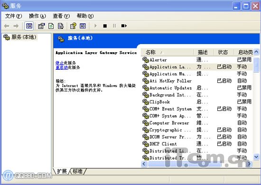Click the vertical scrollbar up arrow
This screenshot has width=261, height=185.
[x=256, y=52]
